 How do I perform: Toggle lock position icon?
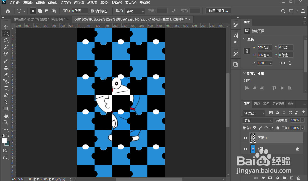click(266, 128)
